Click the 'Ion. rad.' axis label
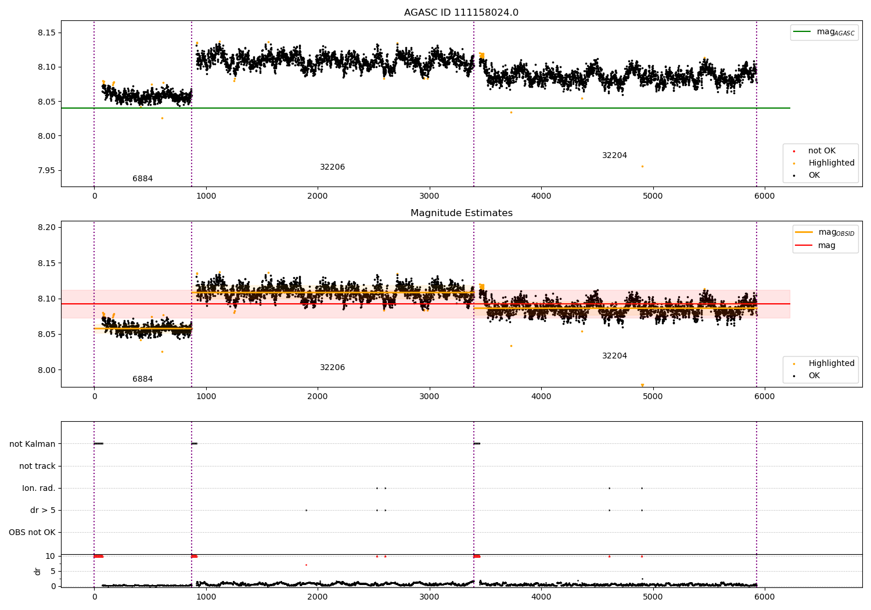 pyautogui.click(x=39, y=488)
